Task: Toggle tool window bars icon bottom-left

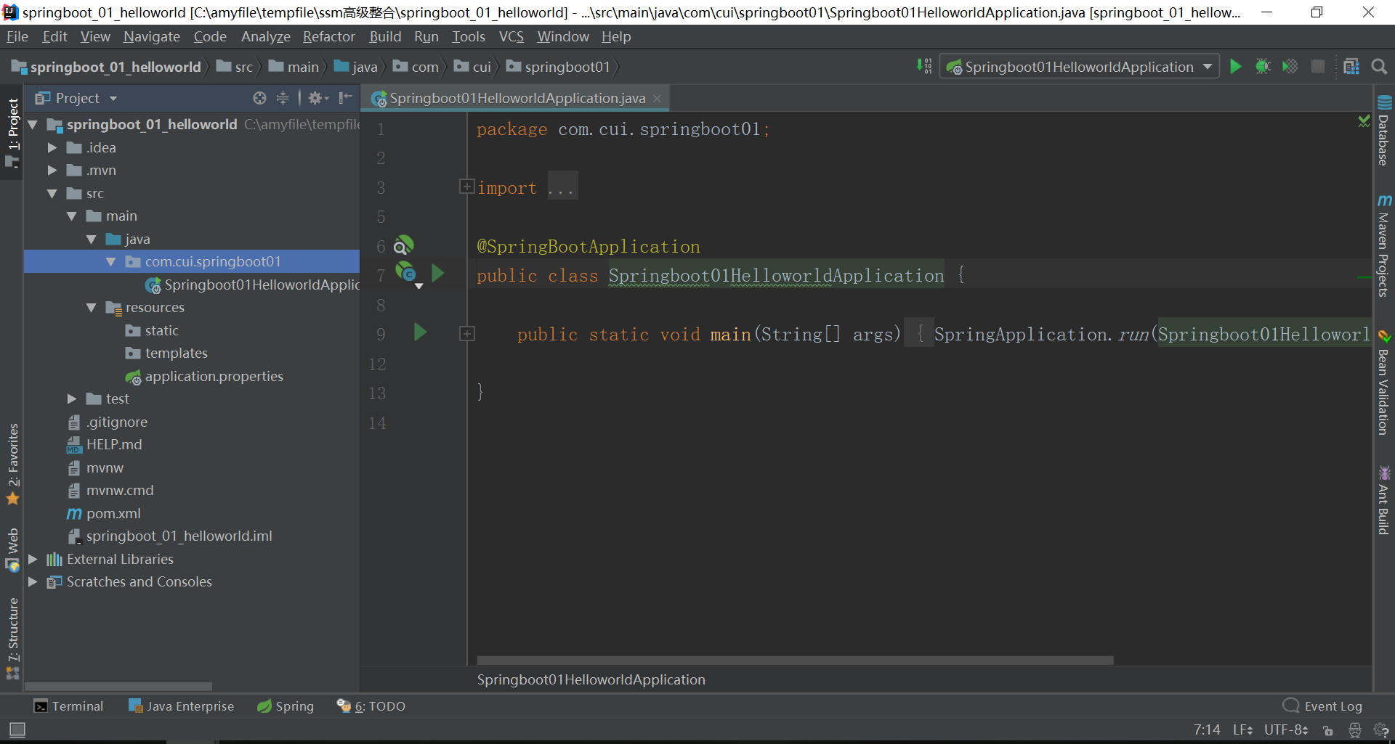Action: tap(17, 729)
